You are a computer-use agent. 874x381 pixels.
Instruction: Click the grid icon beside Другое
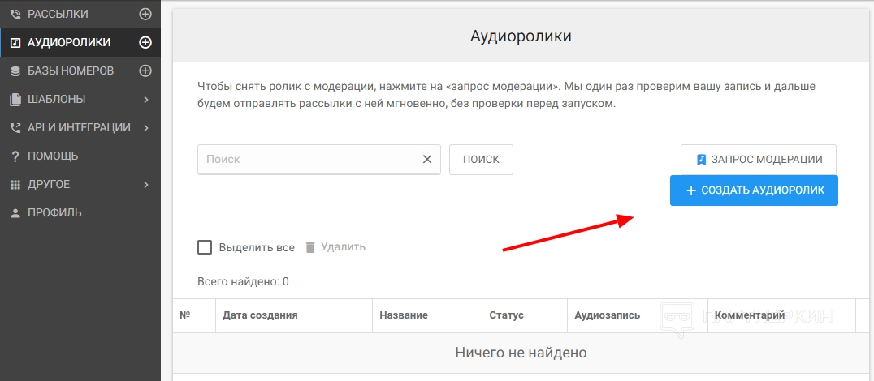click(15, 185)
